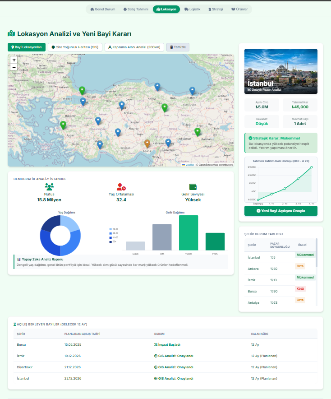Click the Pazar Doygunluğu column header
The height and width of the screenshot is (399, 331).
pyautogui.click(x=280, y=245)
